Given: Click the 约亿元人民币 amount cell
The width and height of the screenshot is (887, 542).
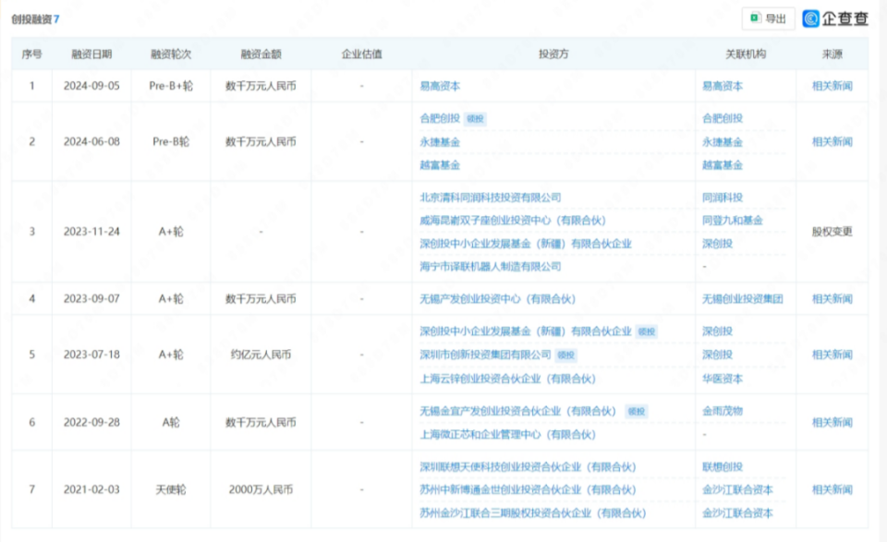Looking at the screenshot, I should pyautogui.click(x=261, y=355).
